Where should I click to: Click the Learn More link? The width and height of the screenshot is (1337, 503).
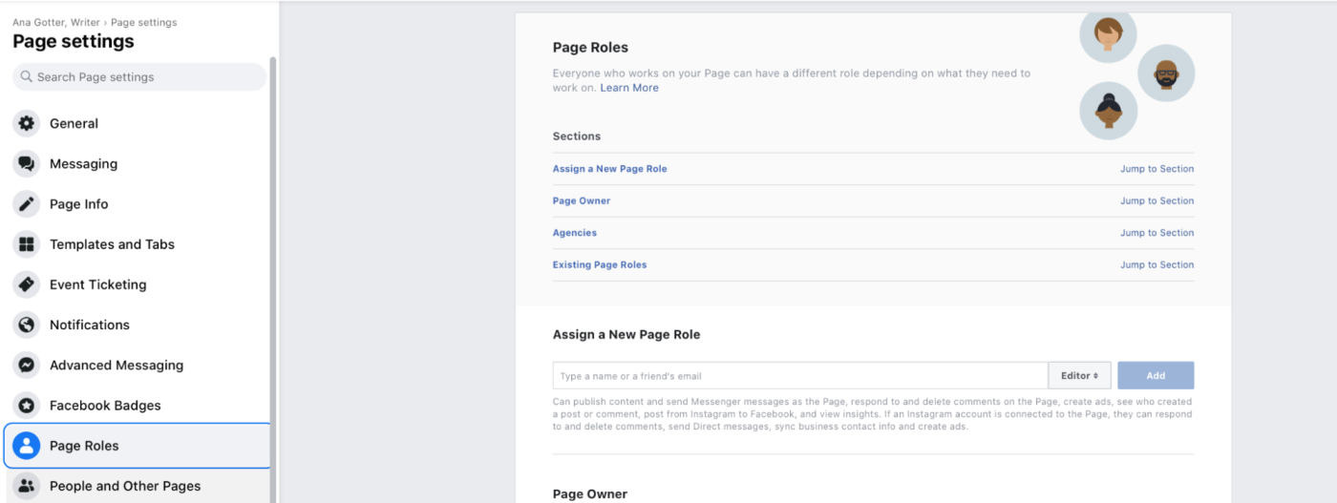[x=629, y=88]
